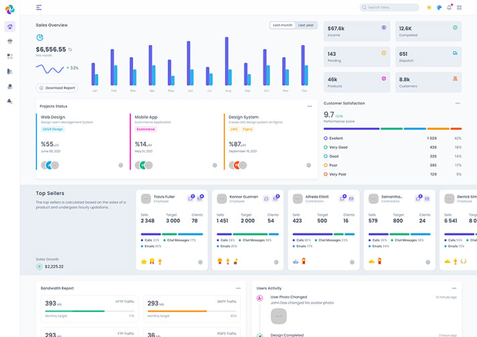The width and height of the screenshot is (477, 337).
Task: Open Projects Status more options menu
Action: click(310, 106)
